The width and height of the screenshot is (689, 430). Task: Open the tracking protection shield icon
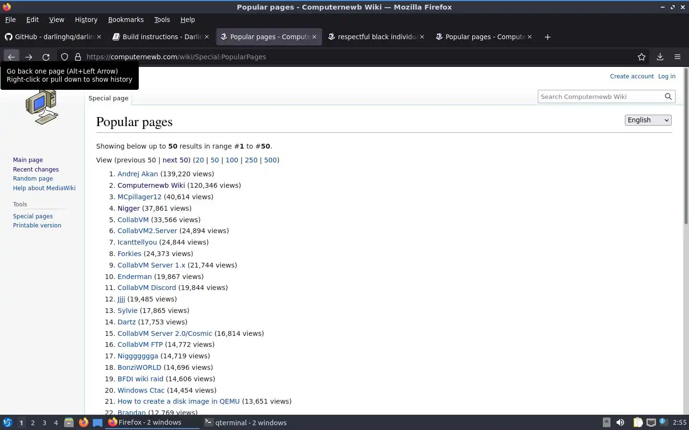coord(65,57)
